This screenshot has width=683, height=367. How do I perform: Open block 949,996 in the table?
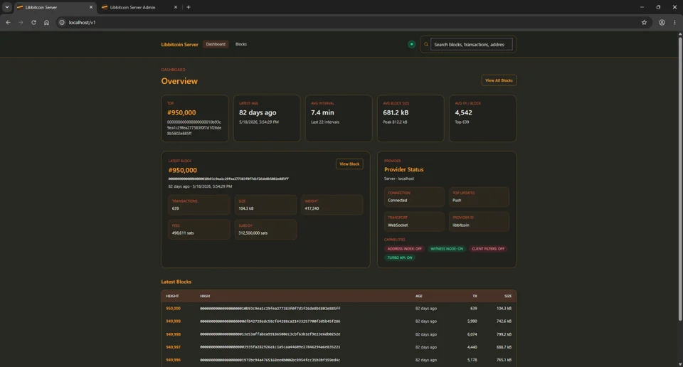coord(173,360)
